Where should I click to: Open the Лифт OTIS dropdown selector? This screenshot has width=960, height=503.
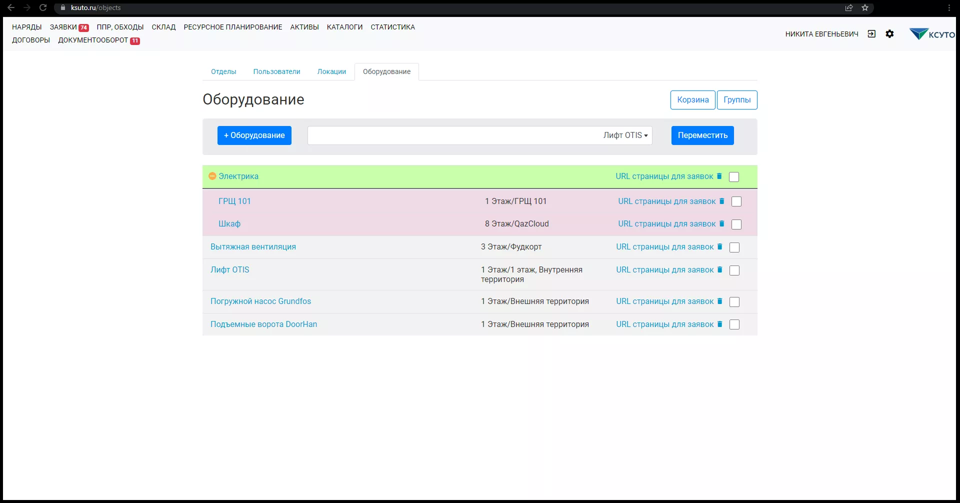tap(625, 135)
